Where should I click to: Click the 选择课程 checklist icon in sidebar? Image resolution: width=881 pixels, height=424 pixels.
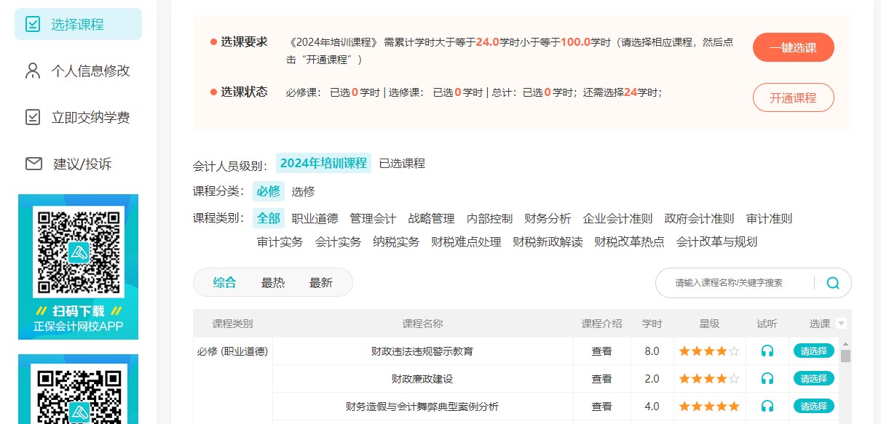33,24
